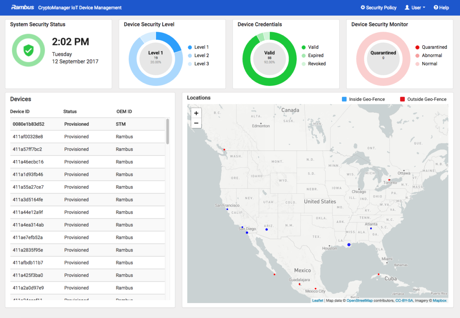Click the devices list scrollbar
Image resolution: width=460 pixels, height=318 pixels.
pyautogui.click(x=168, y=131)
